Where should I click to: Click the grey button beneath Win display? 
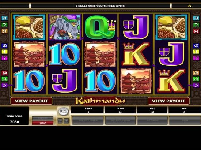tap(185, 120)
